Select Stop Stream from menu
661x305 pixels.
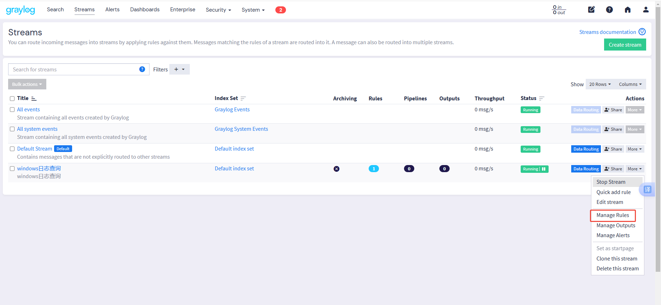coord(618,182)
